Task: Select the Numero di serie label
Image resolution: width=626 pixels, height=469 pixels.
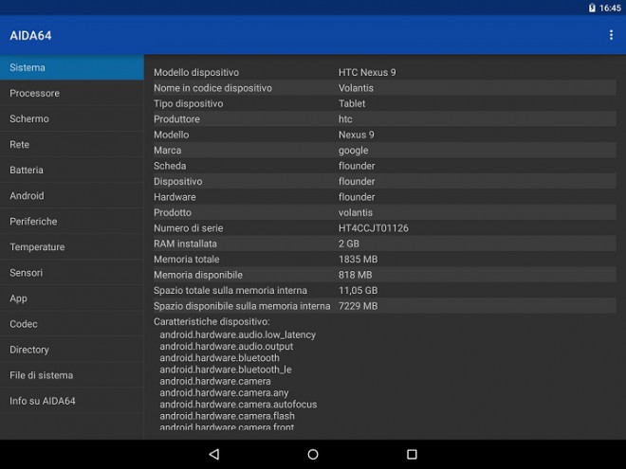Action: (x=189, y=227)
